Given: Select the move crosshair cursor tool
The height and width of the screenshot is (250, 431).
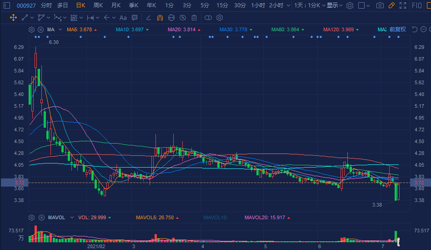Looking at the screenshot, I should click(x=13, y=18).
